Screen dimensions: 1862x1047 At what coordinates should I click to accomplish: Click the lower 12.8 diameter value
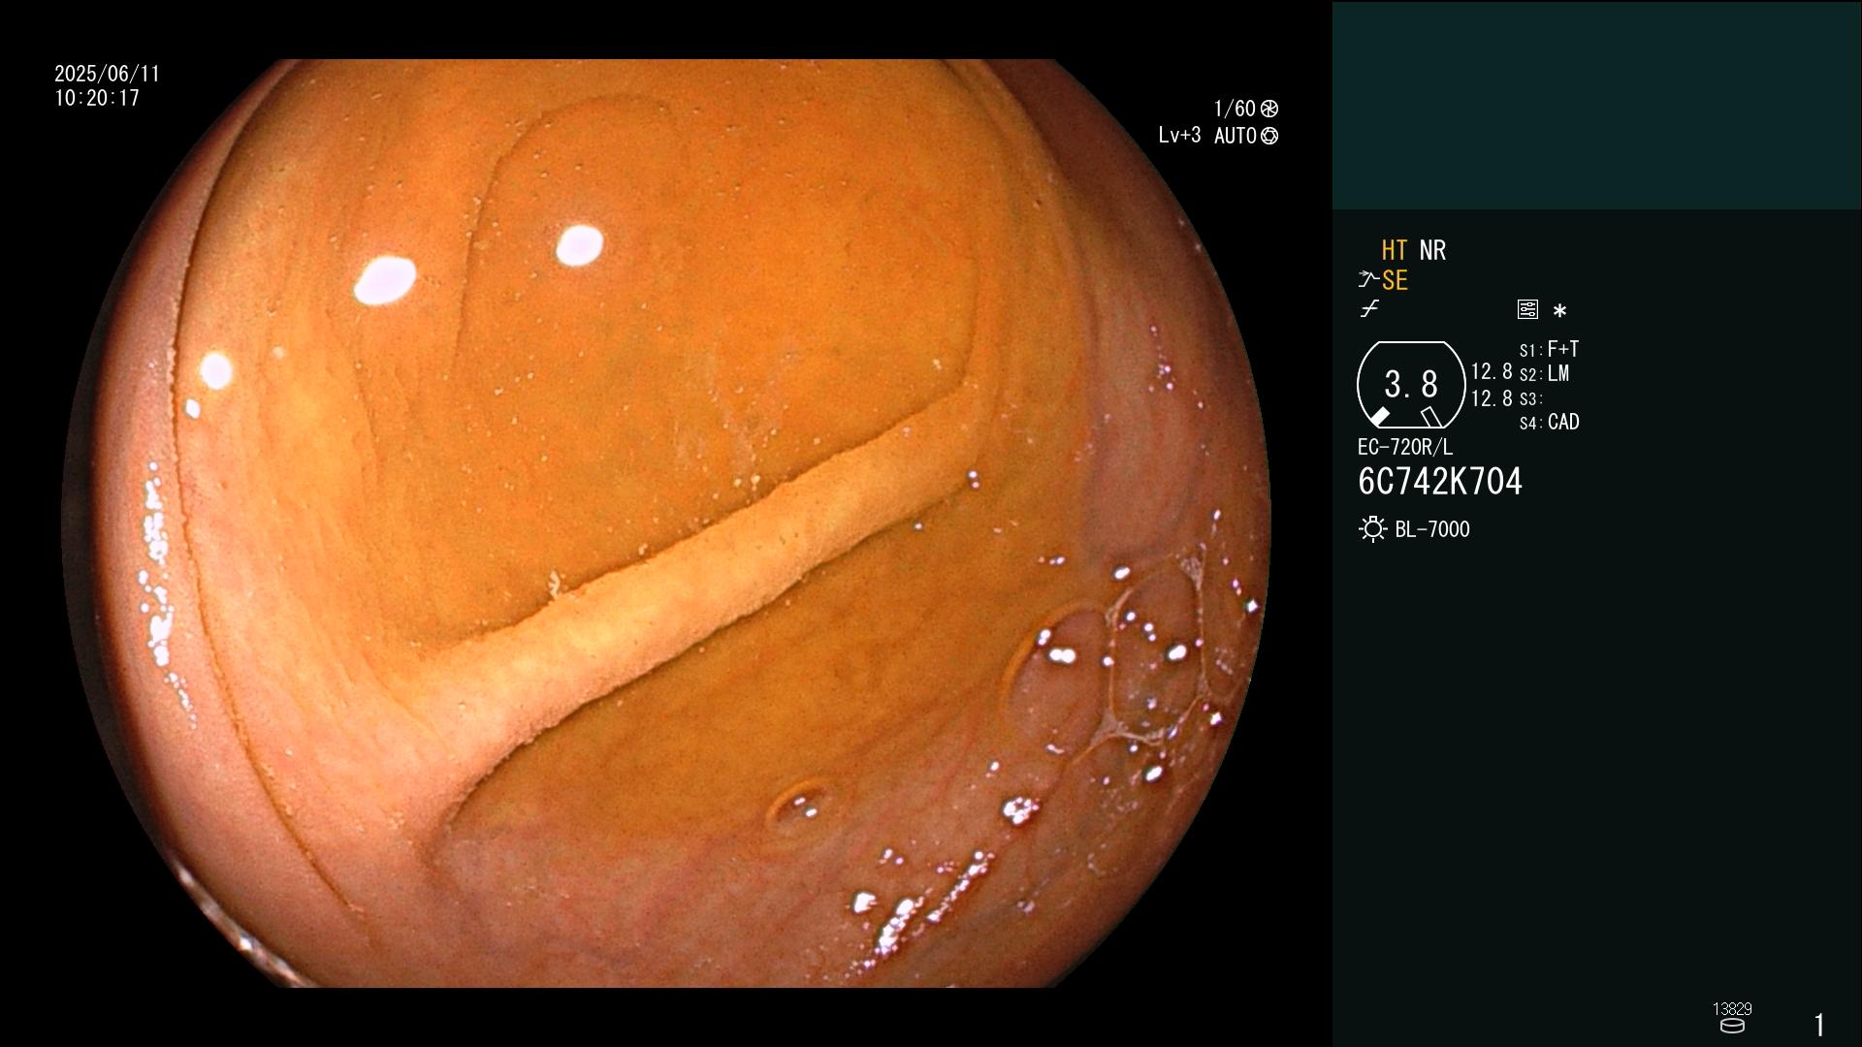pyautogui.click(x=1492, y=398)
